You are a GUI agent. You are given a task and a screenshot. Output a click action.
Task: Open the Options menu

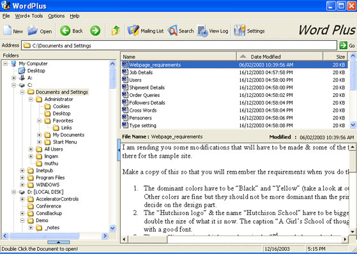(x=56, y=16)
